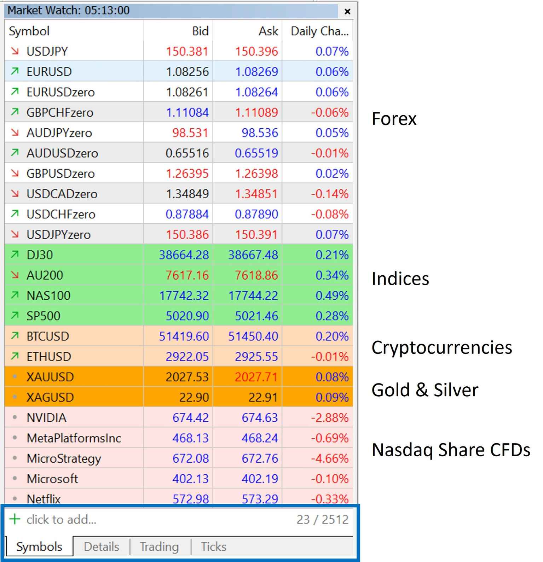Click the green arrow icon next to DJ30

(15, 255)
